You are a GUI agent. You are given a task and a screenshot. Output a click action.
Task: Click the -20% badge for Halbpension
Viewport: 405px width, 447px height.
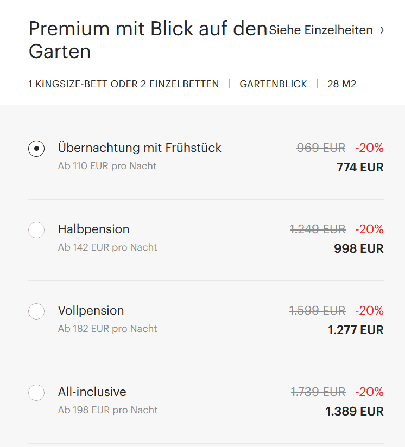click(x=369, y=229)
